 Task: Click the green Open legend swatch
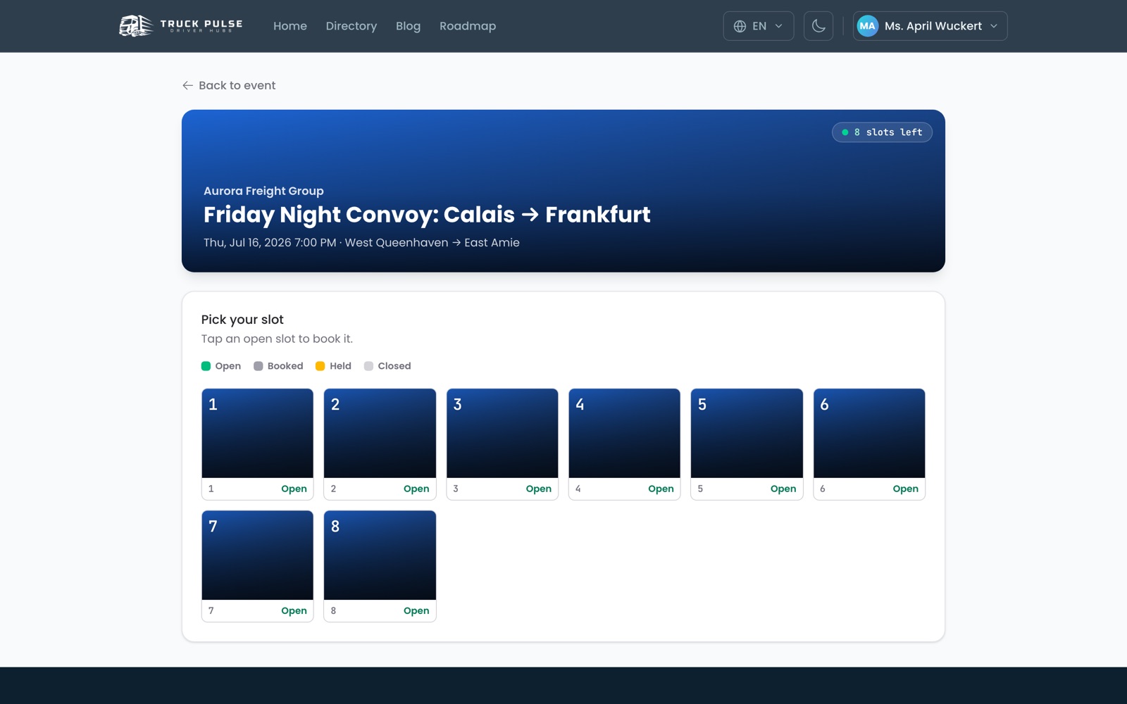[x=206, y=366]
